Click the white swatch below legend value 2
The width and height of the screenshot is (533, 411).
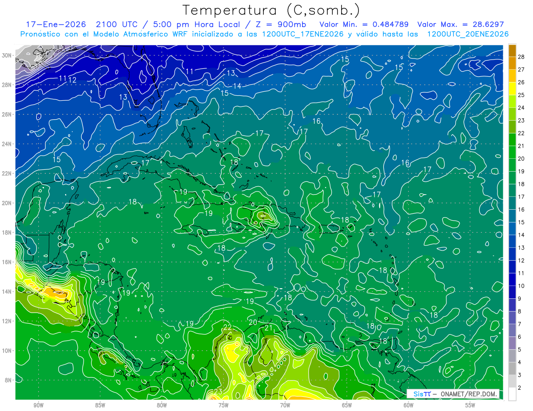[x=512, y=394]
